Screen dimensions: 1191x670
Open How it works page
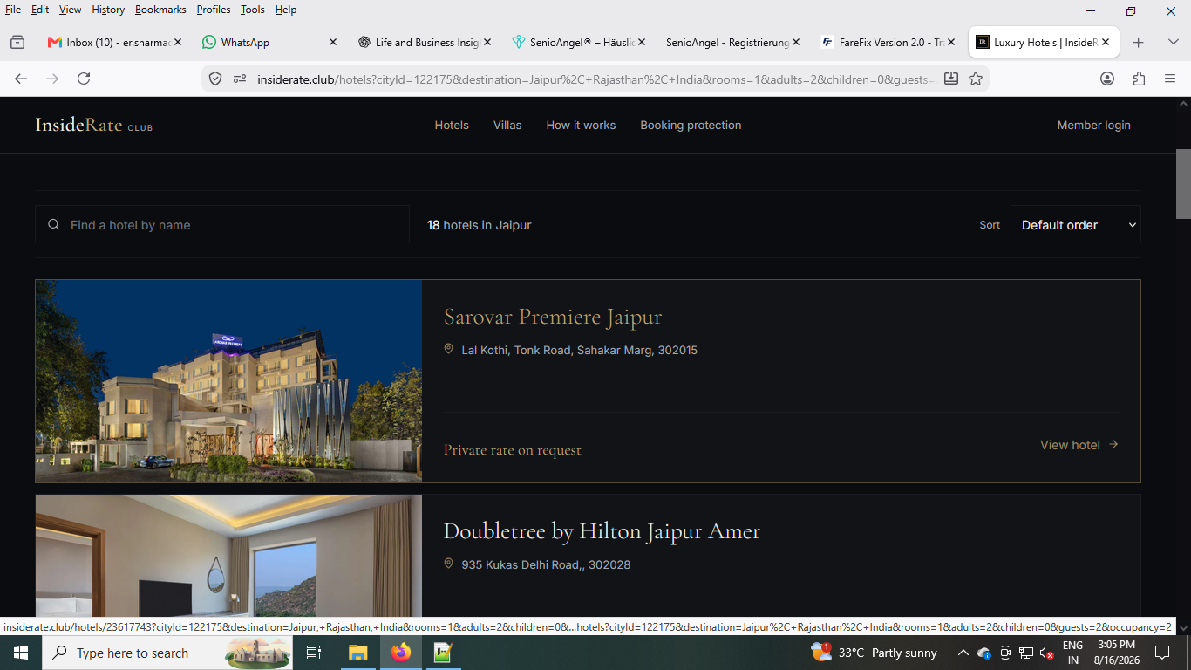pos(581,125)
